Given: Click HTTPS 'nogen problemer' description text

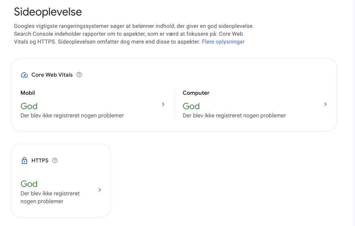Looking at the screenshot, I should pos(42,201).
